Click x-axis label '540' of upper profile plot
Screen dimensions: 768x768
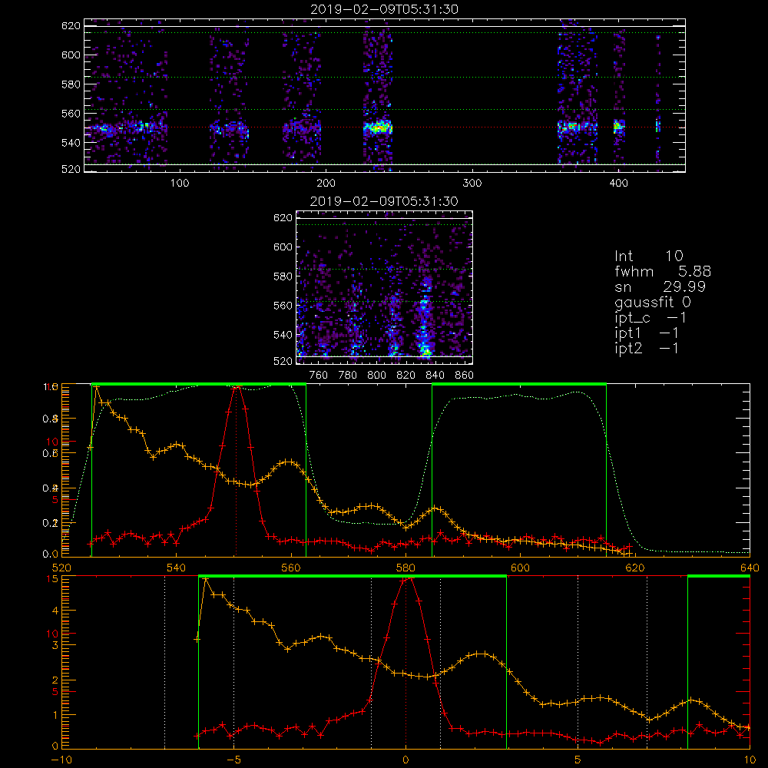177,568
